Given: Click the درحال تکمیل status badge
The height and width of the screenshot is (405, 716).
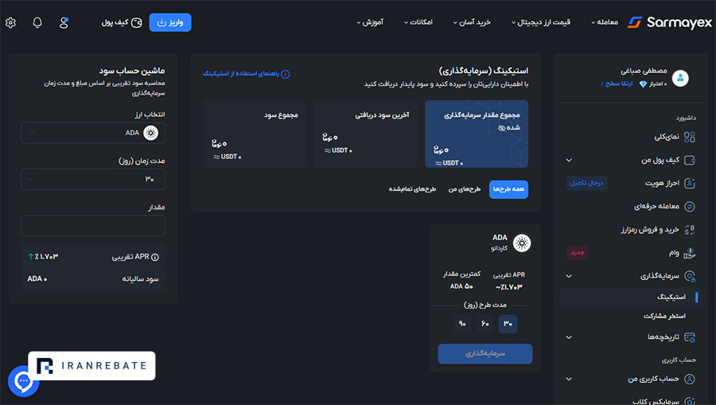Looking at the screenshot, I should pos(586,183).
